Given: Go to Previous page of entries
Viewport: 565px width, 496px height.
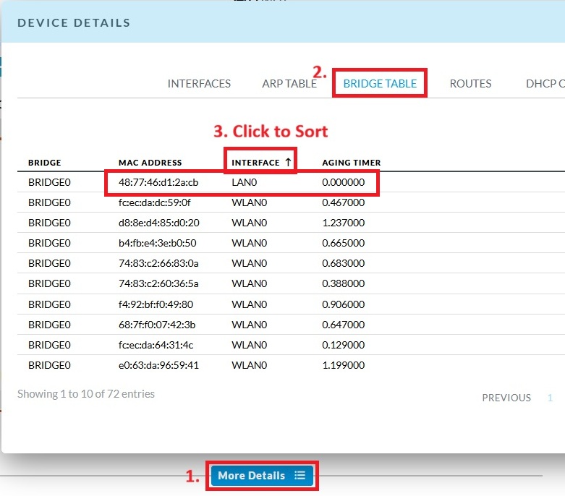Looking at the screenshot, I should coord(506,398).
